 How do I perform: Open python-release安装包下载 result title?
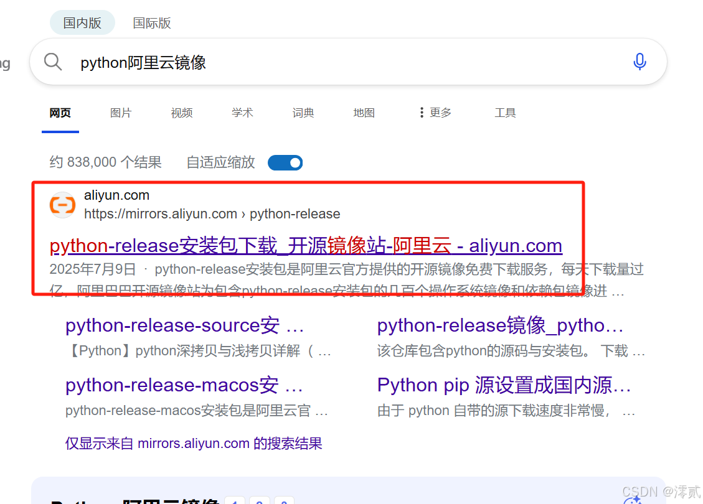pyautogui.click(x=306, y=246)
